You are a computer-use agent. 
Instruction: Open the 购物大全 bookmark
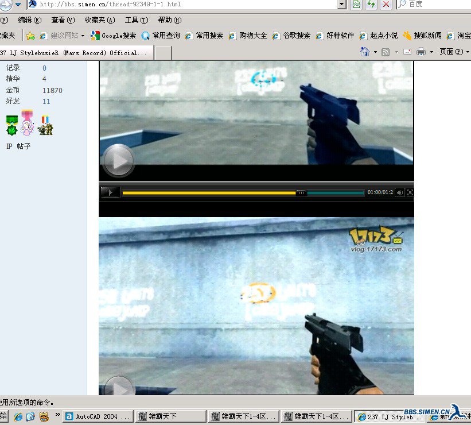[248, 36]
